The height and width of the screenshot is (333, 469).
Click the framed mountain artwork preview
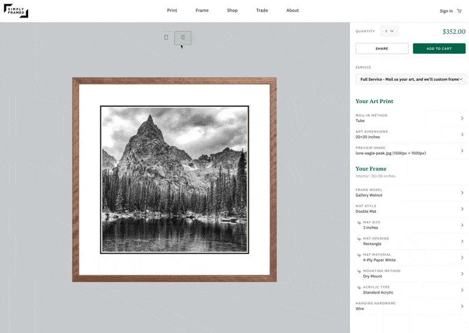(174, 180)
